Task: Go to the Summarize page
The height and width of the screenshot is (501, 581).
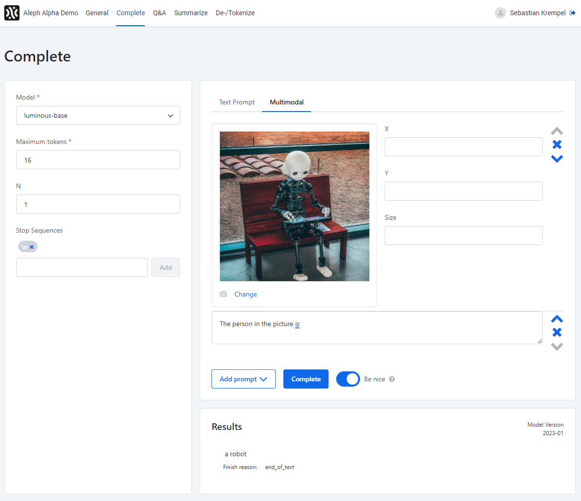Action: [190, 13]
